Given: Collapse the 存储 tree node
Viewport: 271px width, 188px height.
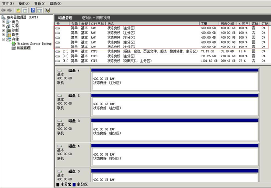Looking at the screenshot, I should pos(3,39).
